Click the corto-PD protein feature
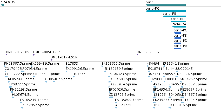 (177, 43)
